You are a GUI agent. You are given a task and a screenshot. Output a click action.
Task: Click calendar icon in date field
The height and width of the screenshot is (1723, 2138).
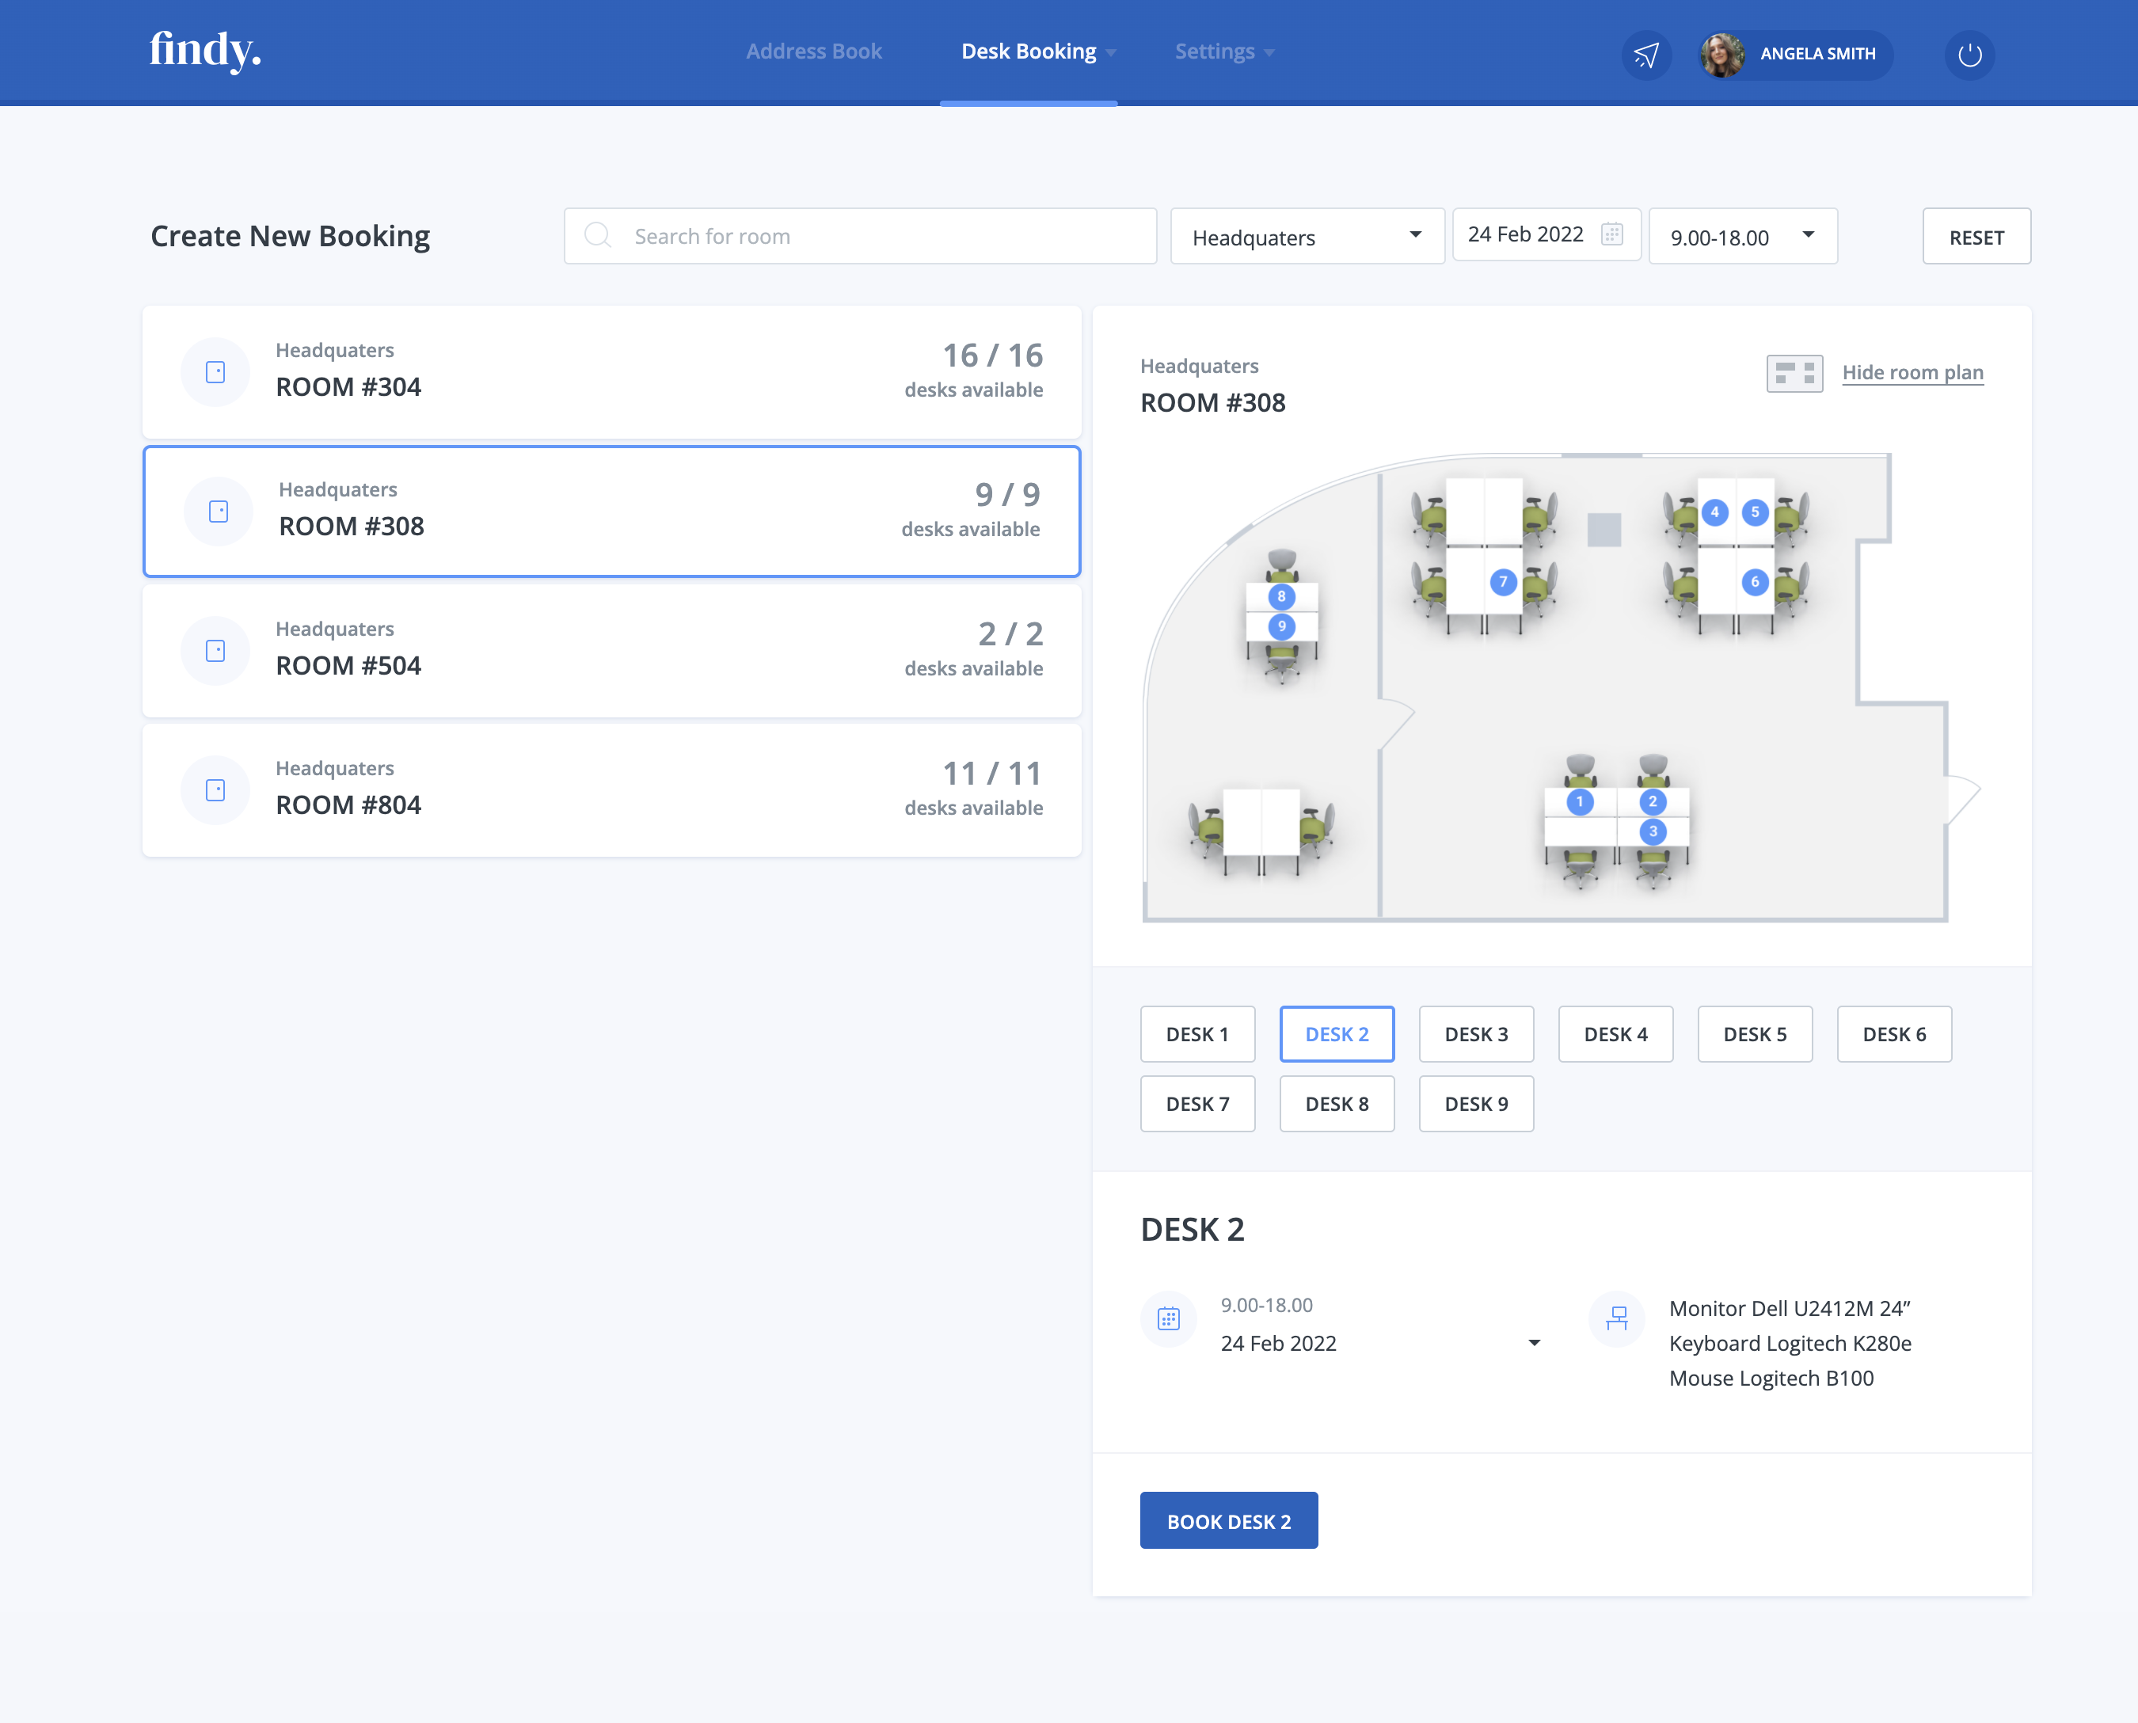point(1612,234)
